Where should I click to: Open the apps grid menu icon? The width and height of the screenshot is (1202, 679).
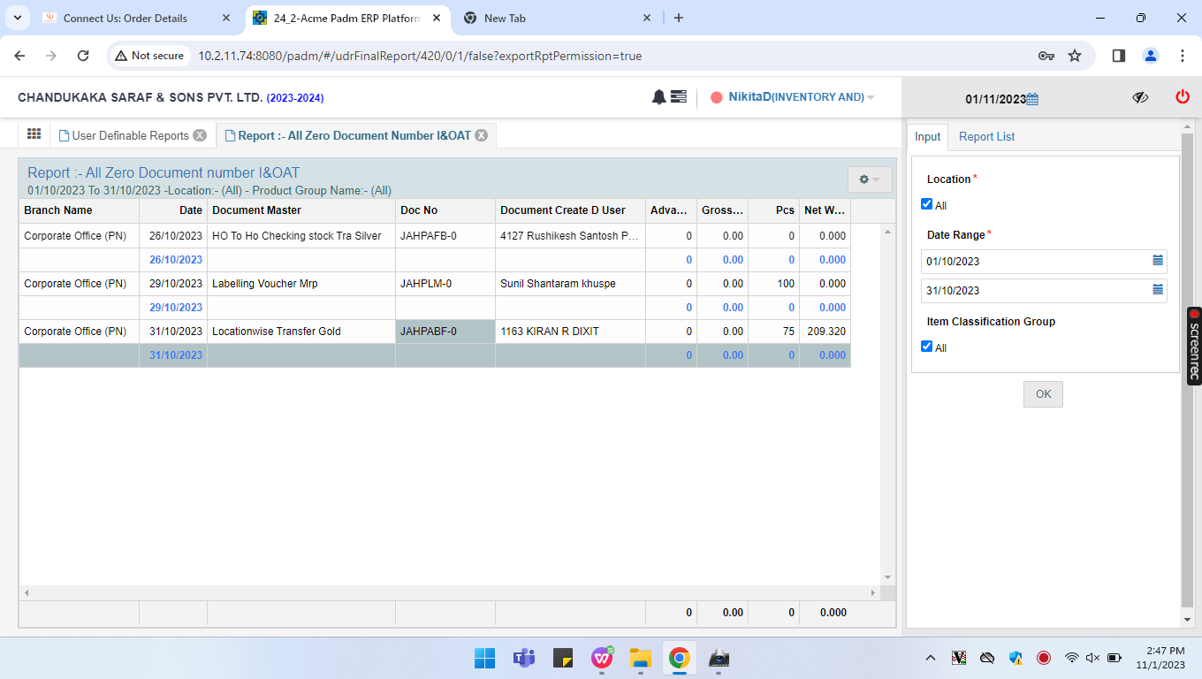[34, 134]
